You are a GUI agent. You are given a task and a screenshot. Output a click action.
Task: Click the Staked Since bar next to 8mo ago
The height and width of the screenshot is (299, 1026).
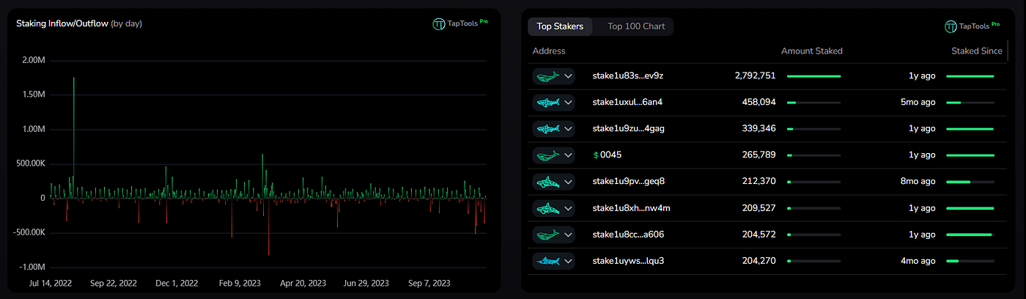[970, 182]
